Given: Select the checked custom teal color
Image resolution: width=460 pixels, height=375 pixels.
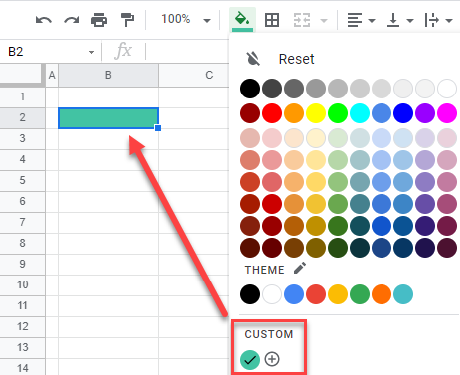Looking at the screenshot, I should click(x=250, y=359).
